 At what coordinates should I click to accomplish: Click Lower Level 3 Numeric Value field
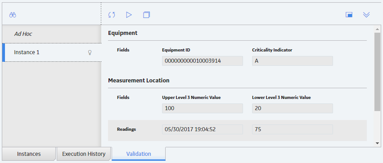click(293, 108)
